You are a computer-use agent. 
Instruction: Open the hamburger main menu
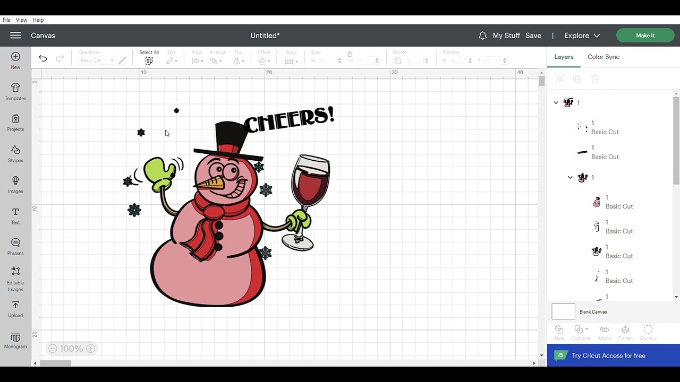coord(15,36)
